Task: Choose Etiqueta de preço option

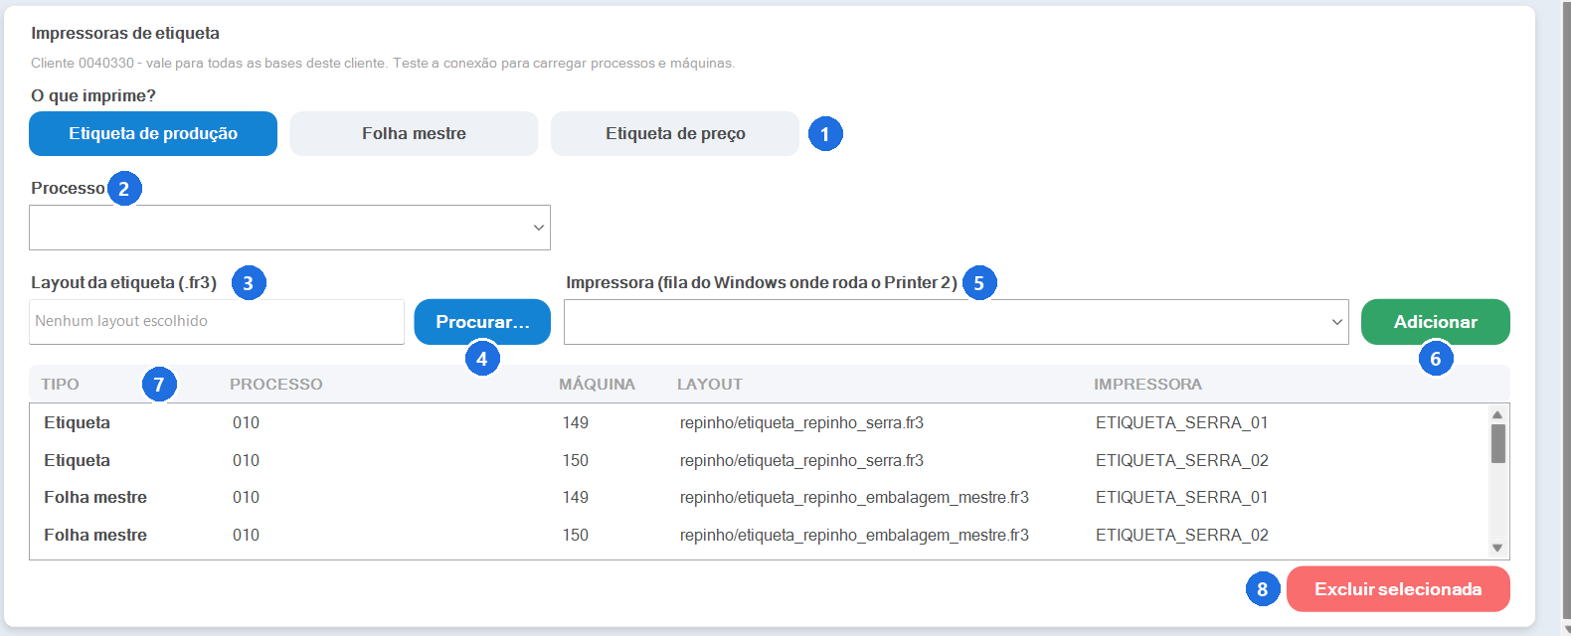Action: point(675,133)
